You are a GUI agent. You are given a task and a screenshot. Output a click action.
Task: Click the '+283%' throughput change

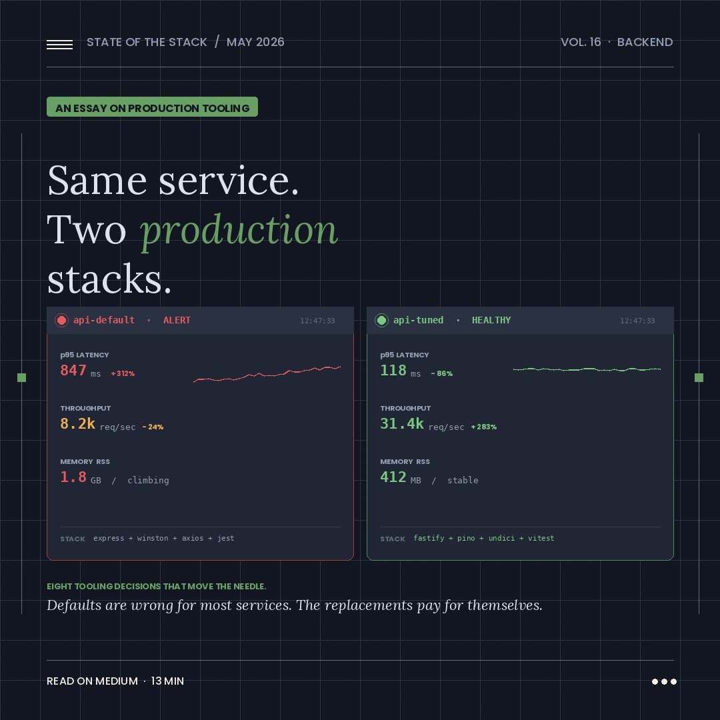pos(484,427)
